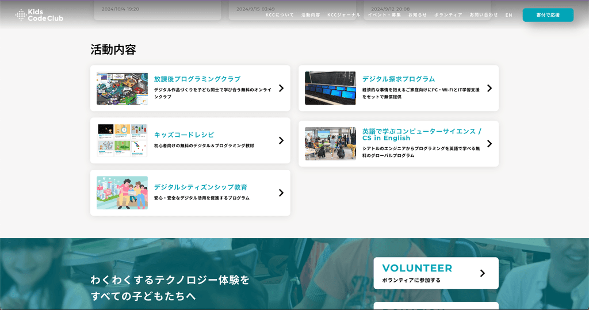Image resolution: width=589 pixels, height=310 pixels.
Task: Open the 放課後プログラミングクラブ thumbnail image
Action: (122, 89)
